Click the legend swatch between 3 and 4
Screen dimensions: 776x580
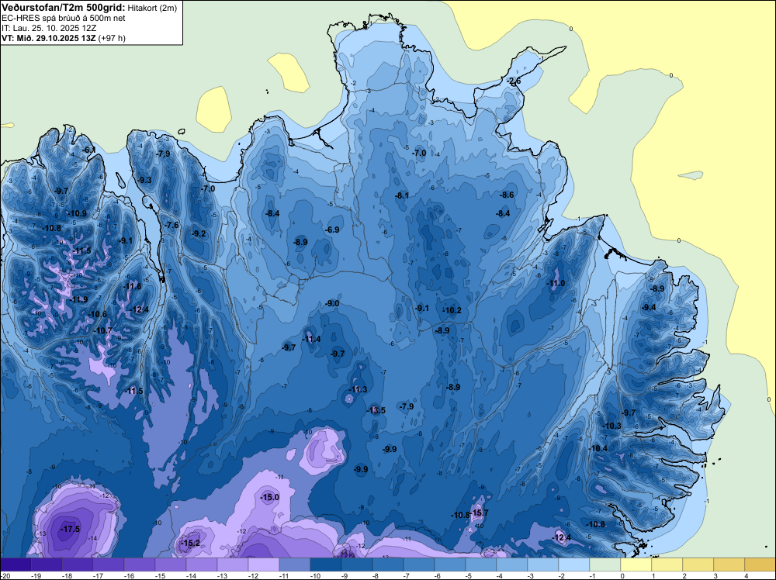729,564
